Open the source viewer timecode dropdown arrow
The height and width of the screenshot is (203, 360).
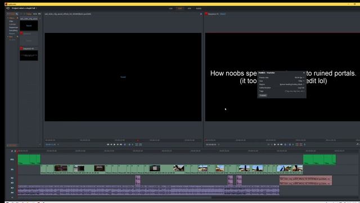(x=58, y=144)
